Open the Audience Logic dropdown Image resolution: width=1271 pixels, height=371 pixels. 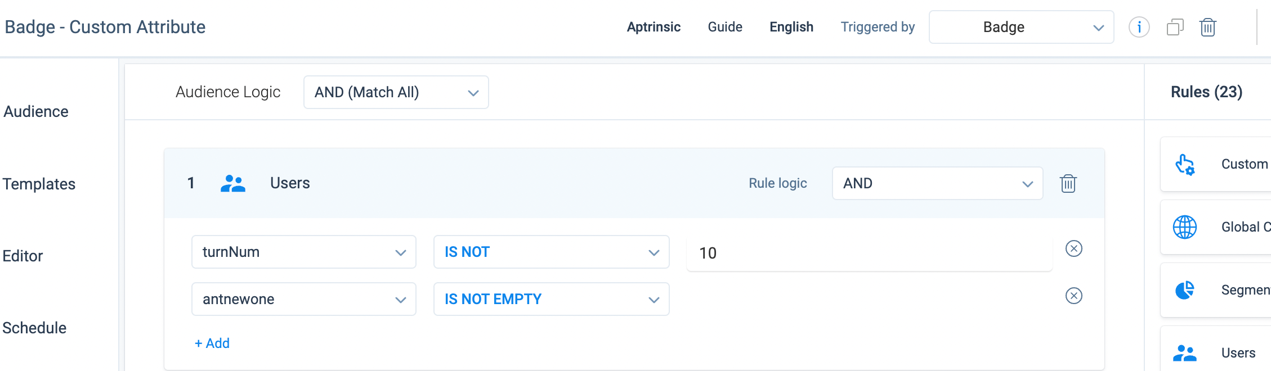click(x=396, y=92)
